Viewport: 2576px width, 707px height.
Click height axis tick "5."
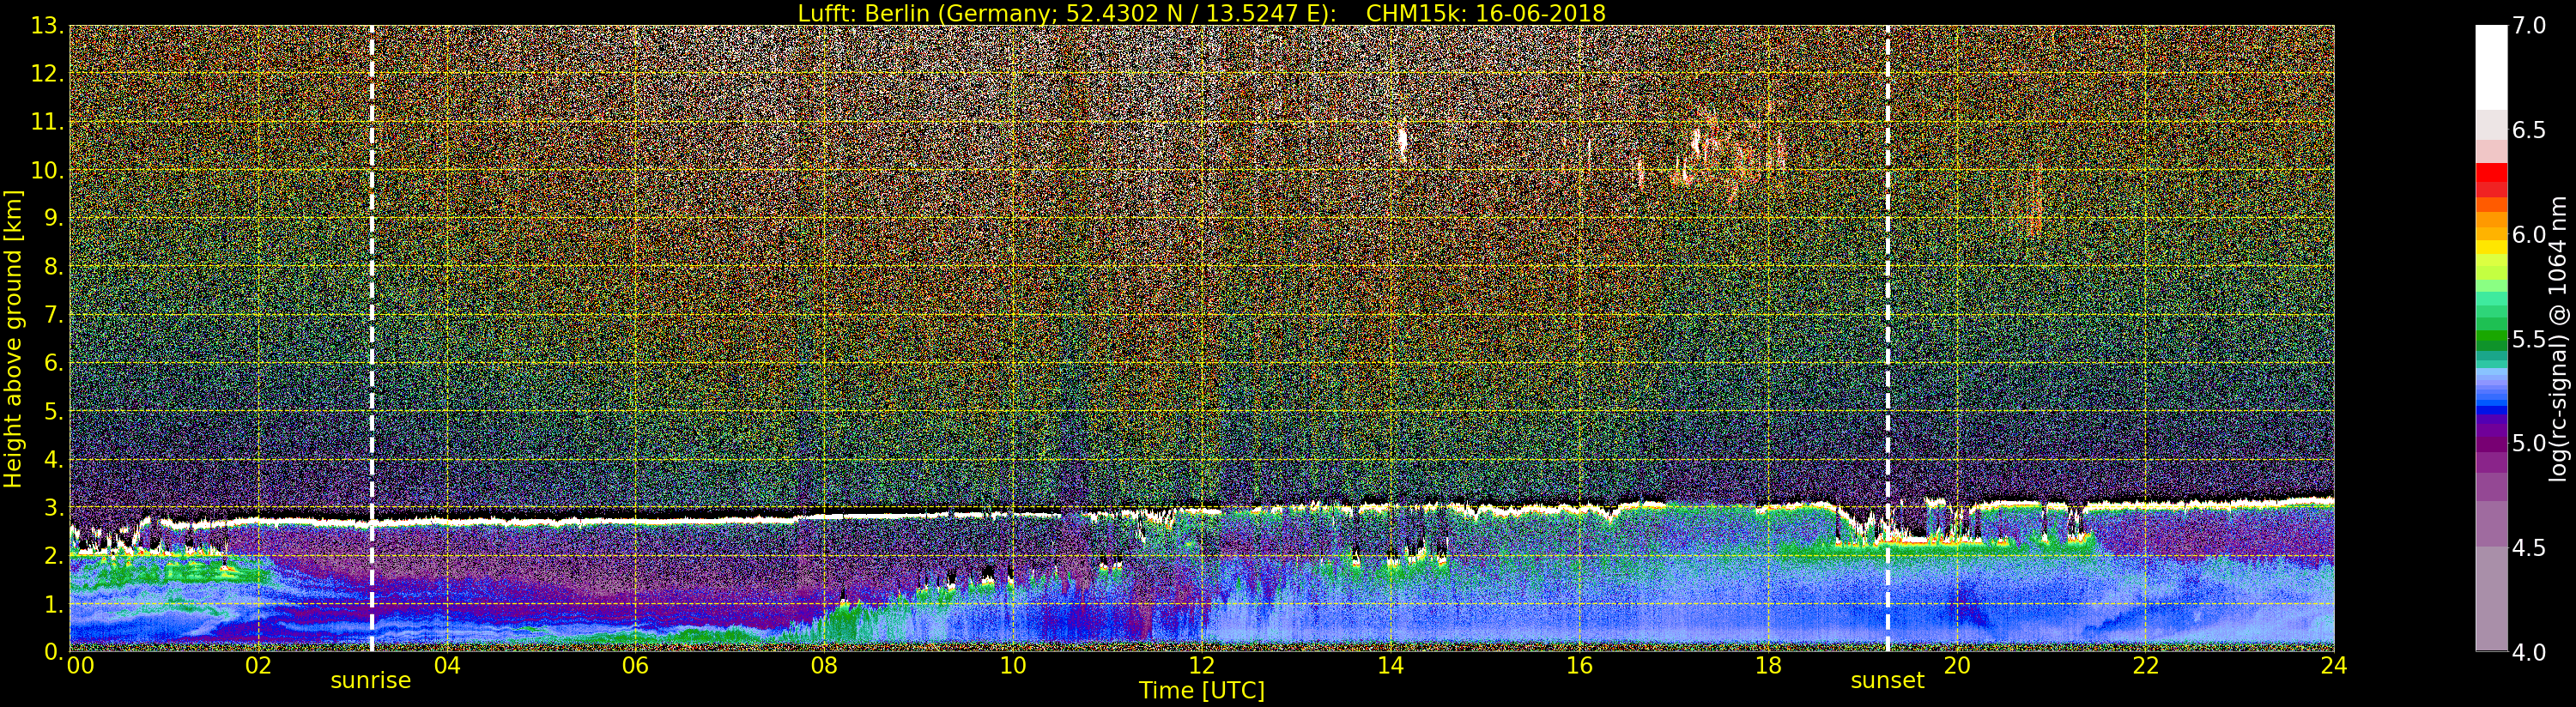coord(54,411)
